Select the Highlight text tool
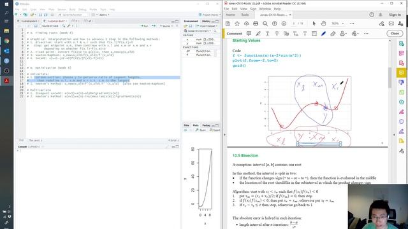 (258, 34)
